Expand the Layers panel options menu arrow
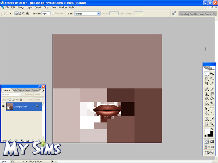The width and height of the screenshot is (218, 163). pos(43,90)
